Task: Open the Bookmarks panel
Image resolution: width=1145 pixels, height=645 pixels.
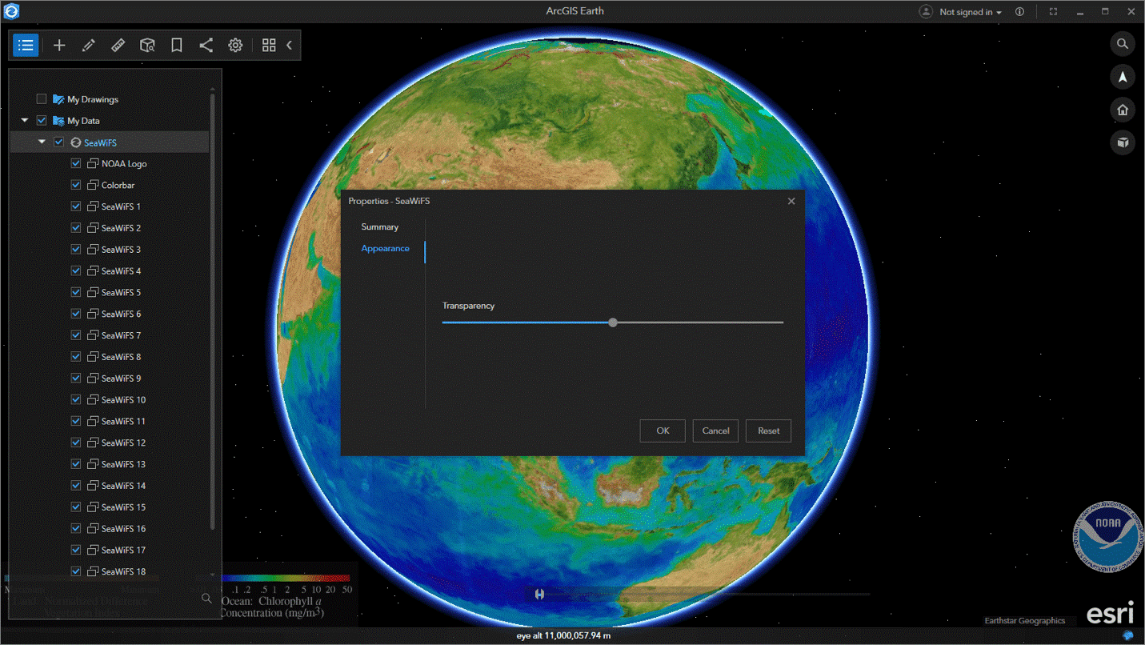Action: tap(176, 45)
